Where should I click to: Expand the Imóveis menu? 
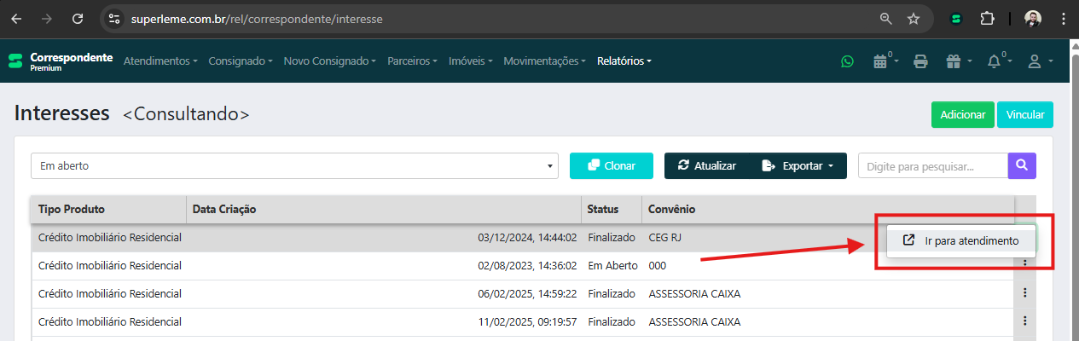[470, 61]
